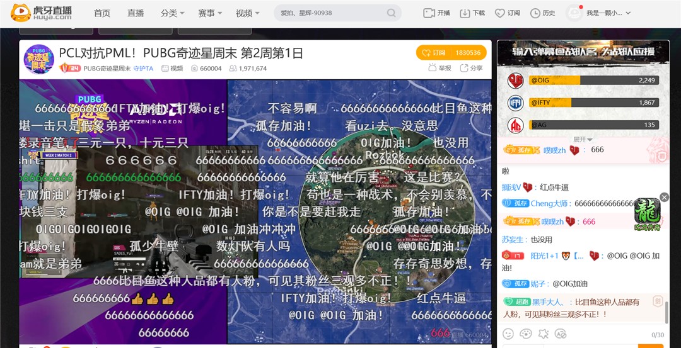This screenshot has height=348, width=681.
Task: Expand the 视频 video dropdown in header
Action: click(248, 13)
